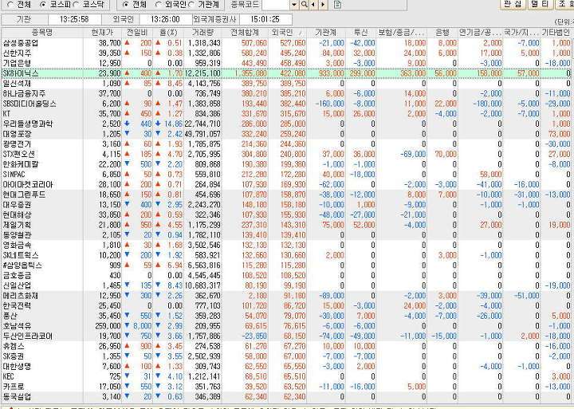Select the 호남석유 row name

(x=18, y=325)
